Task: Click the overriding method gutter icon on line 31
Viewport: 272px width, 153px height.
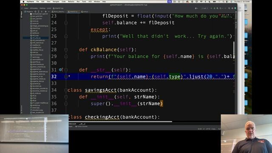Action: click(60, 70)
